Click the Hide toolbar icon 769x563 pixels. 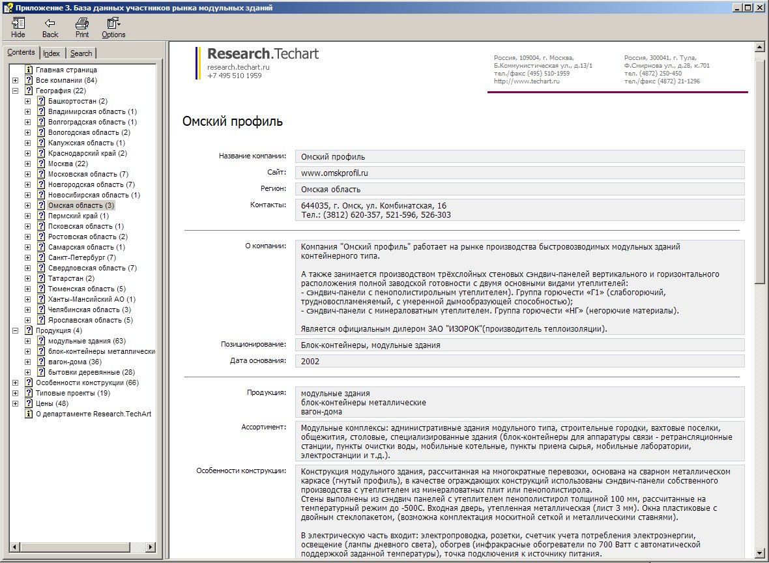18,23
